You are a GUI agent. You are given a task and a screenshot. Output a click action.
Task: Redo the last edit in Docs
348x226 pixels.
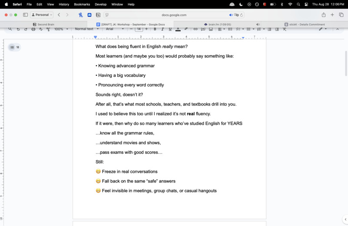(26, 29)
